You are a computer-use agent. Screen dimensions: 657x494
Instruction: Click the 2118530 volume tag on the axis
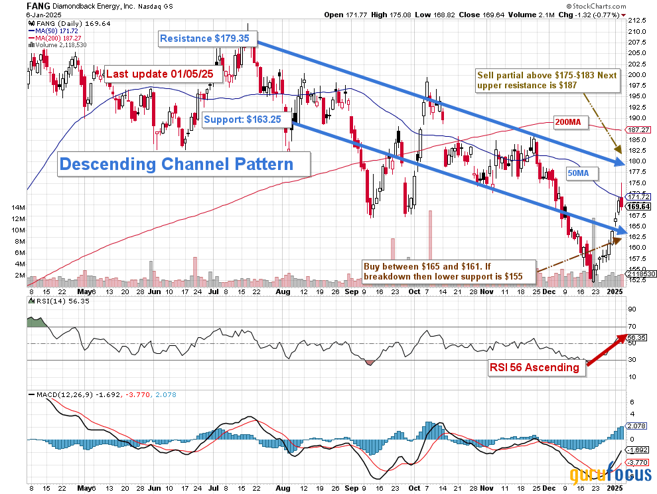click(640, 274)
